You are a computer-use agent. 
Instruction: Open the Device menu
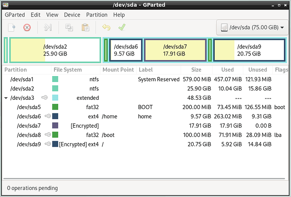[x=72, y=15]
